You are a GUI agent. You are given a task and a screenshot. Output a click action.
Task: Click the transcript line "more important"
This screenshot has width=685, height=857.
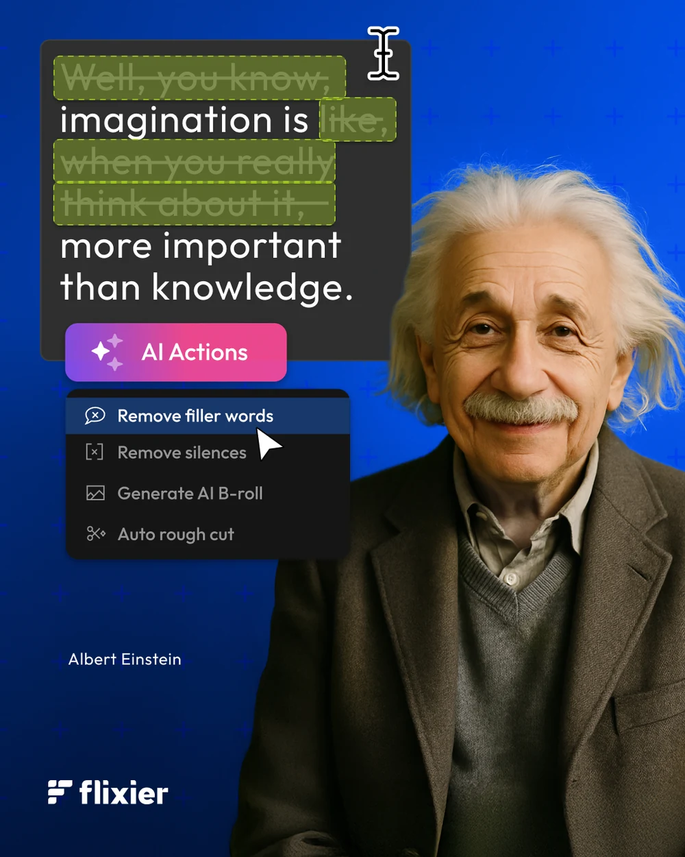[201, 245]
